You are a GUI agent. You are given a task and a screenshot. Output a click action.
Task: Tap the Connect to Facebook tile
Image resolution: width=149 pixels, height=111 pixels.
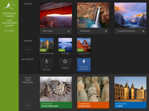point(84,65)
